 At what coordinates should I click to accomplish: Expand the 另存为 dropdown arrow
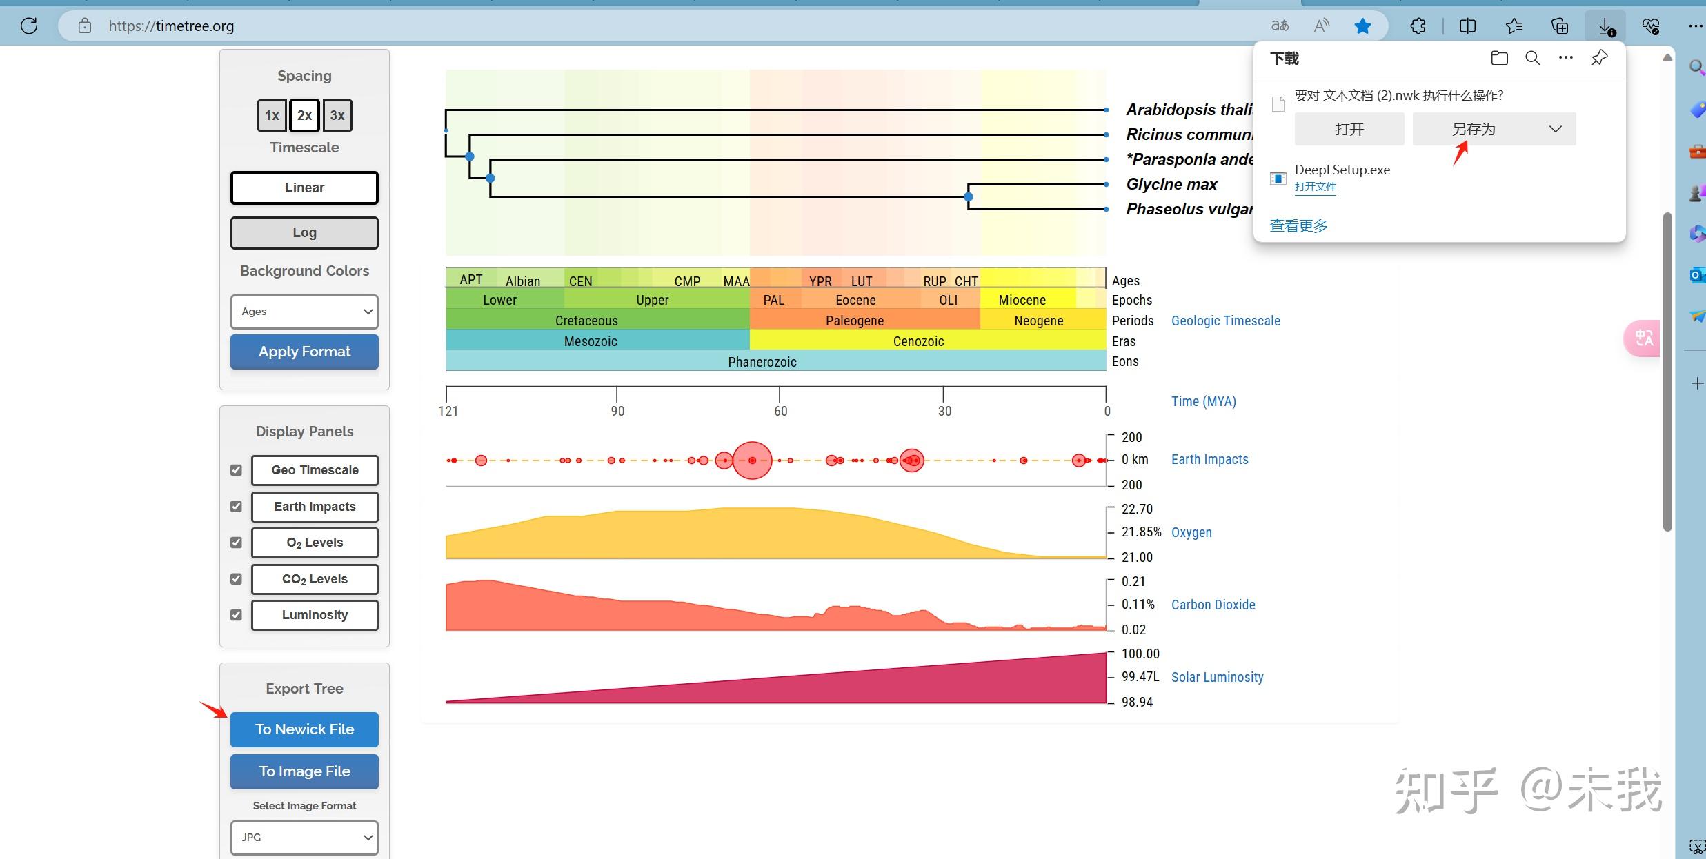point(1555,129)
